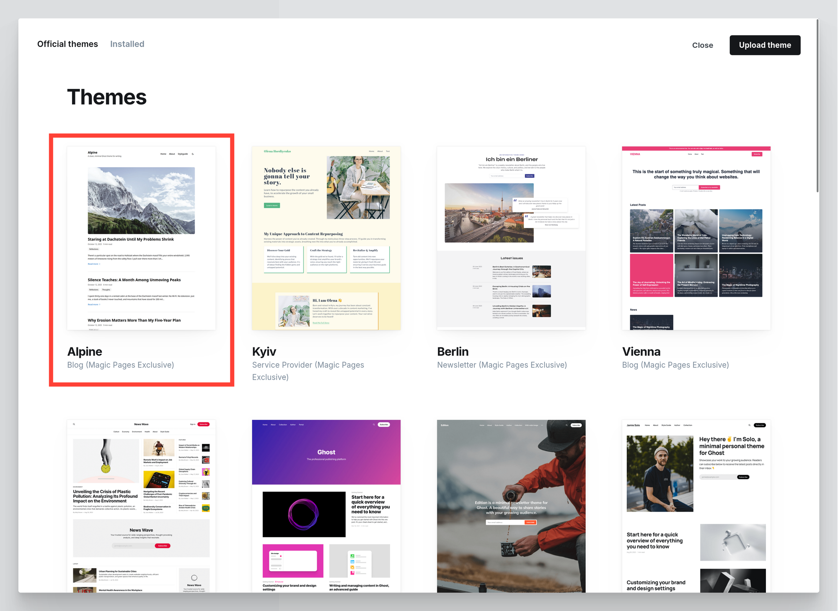This screenshot has width=838, height=611.
Task: Choose the purple Ghost theme thumbnail
Action: coord(326,505)
